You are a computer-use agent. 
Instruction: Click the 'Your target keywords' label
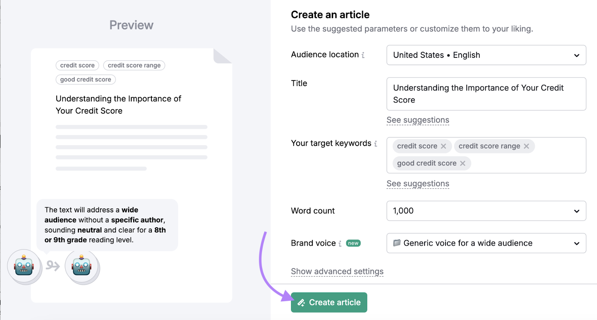(x=331, y=143)
